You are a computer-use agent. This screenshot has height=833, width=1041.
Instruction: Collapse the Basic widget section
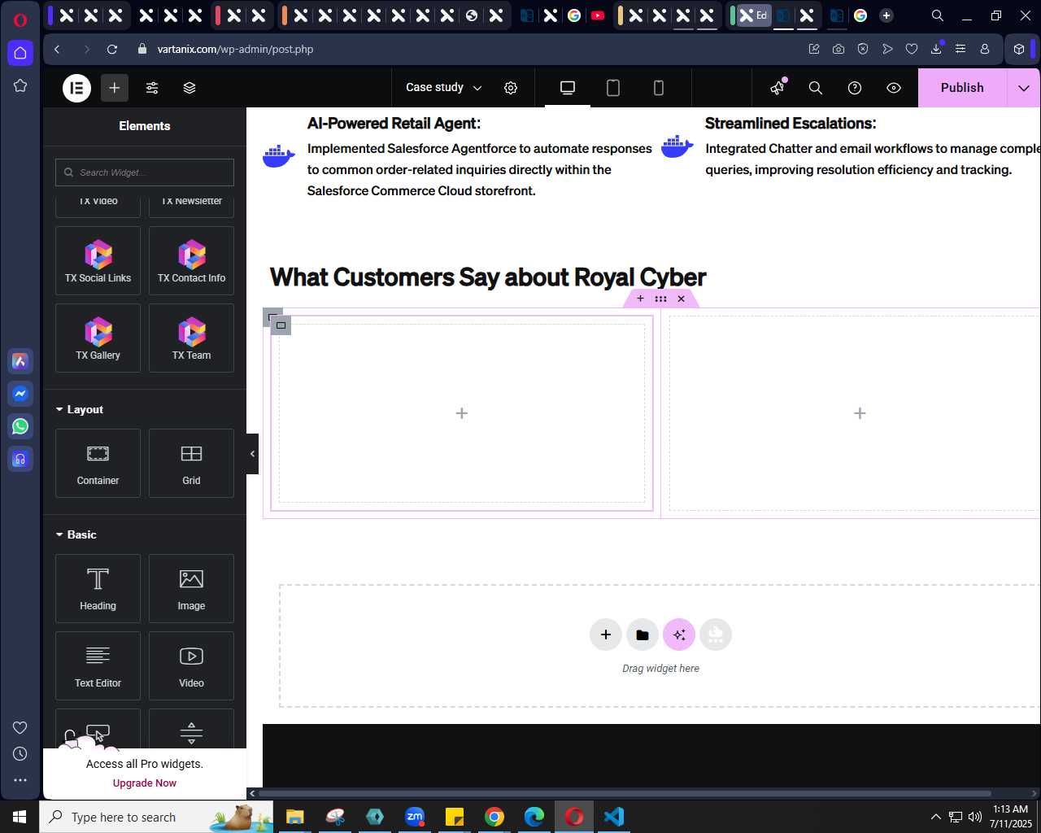[76, 535]
